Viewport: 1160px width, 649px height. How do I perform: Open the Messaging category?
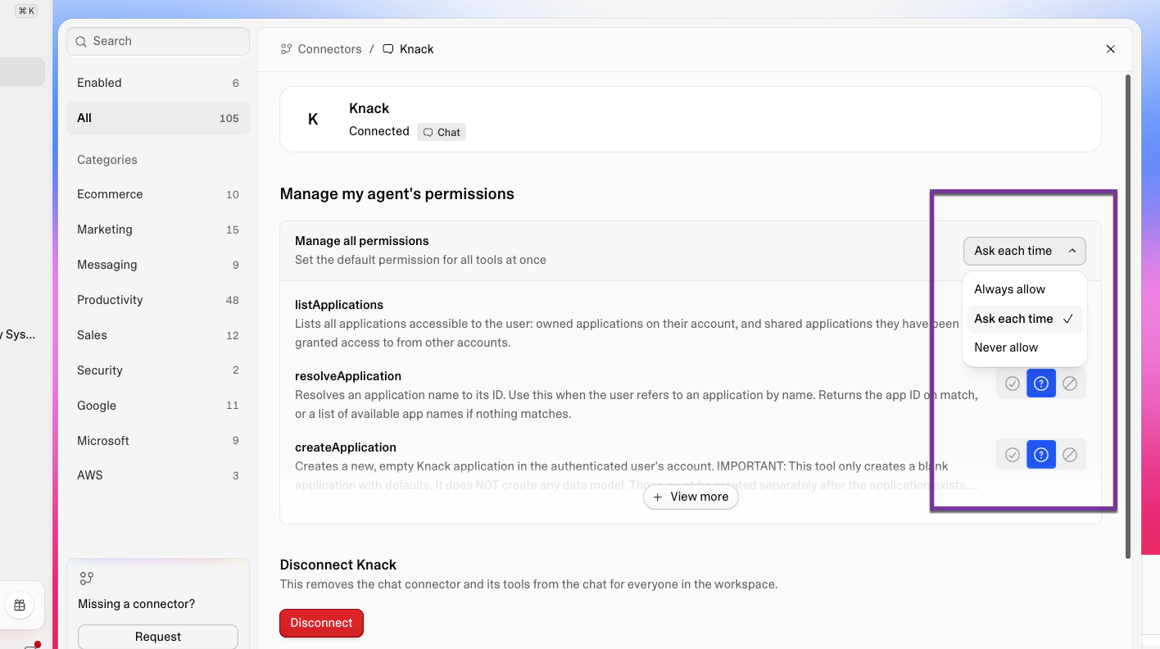pyautogui.click(x=158, y=265)
